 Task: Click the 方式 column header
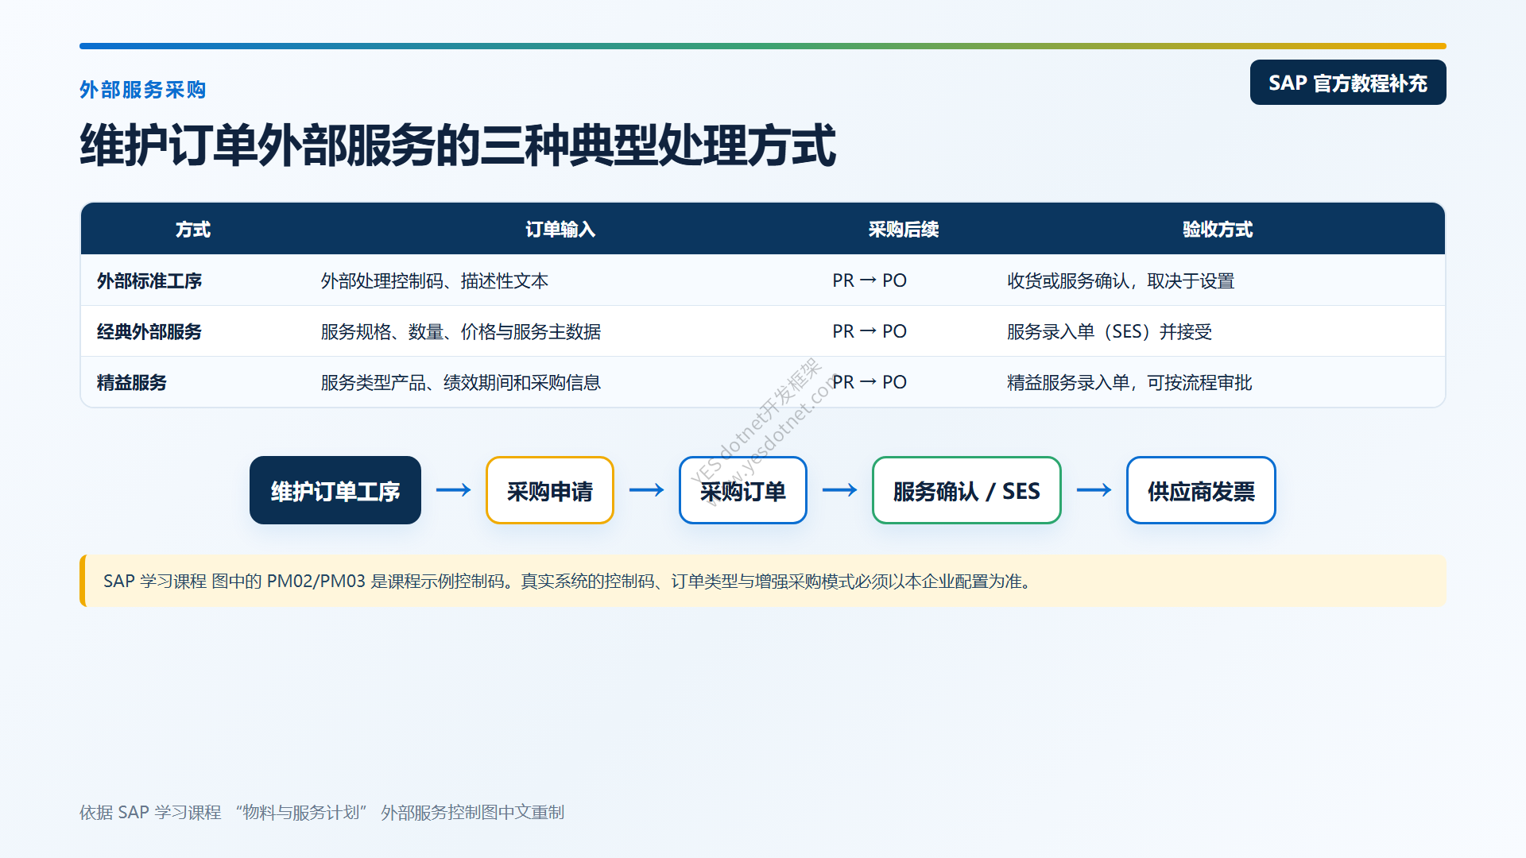tap(193, 230)
